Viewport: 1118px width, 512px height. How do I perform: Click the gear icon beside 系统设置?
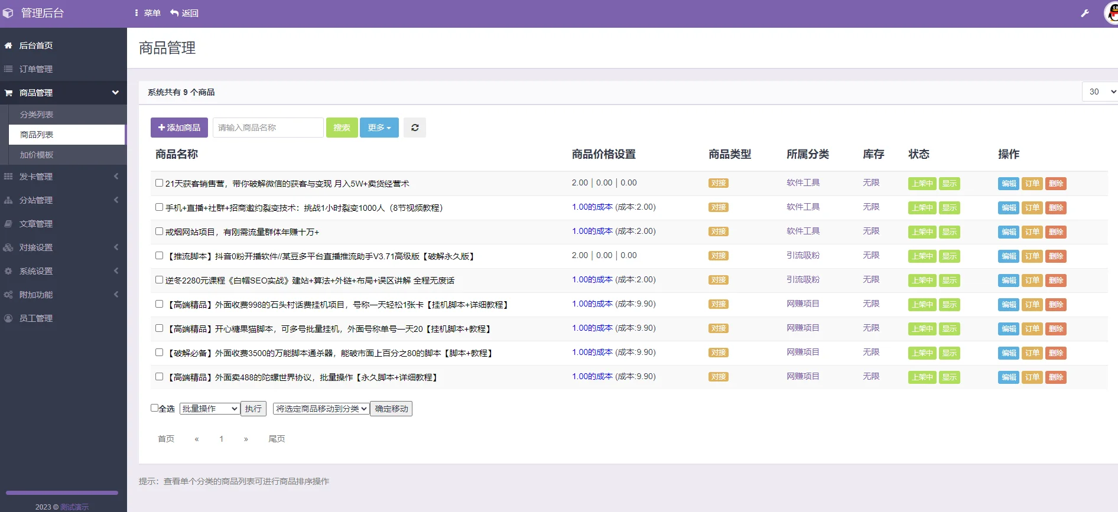8,271
